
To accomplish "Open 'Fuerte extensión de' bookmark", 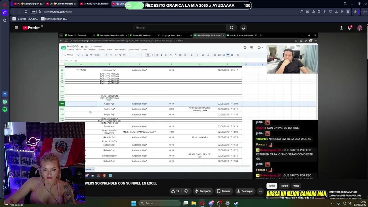I will coord(54,19).
